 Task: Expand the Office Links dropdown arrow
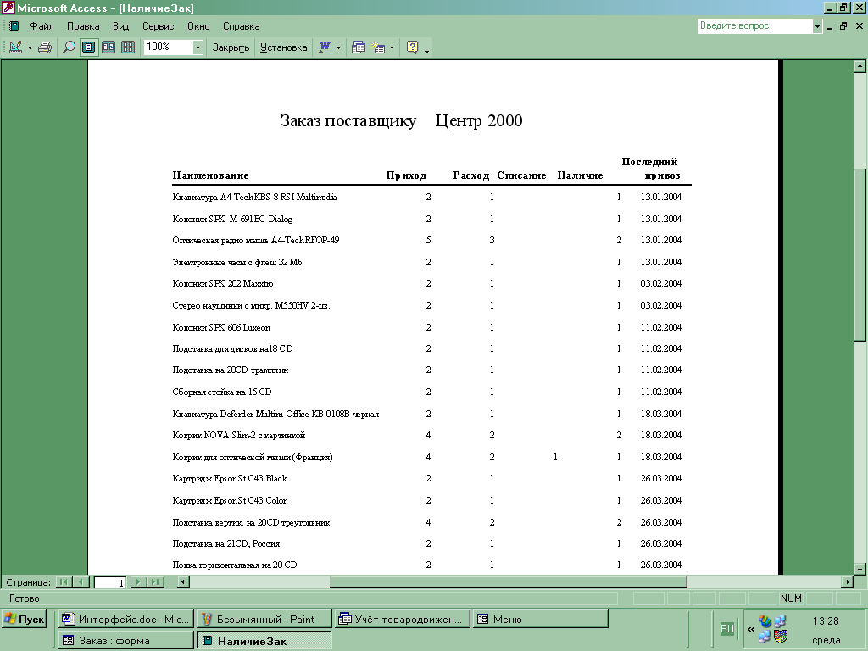[x=338, y=47]
